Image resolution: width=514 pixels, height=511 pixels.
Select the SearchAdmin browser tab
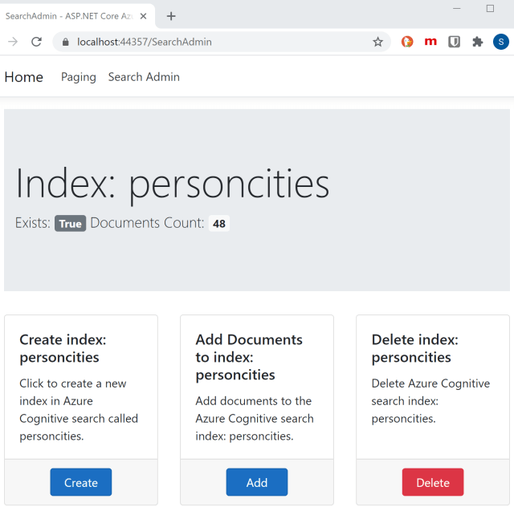pos(68,16)
